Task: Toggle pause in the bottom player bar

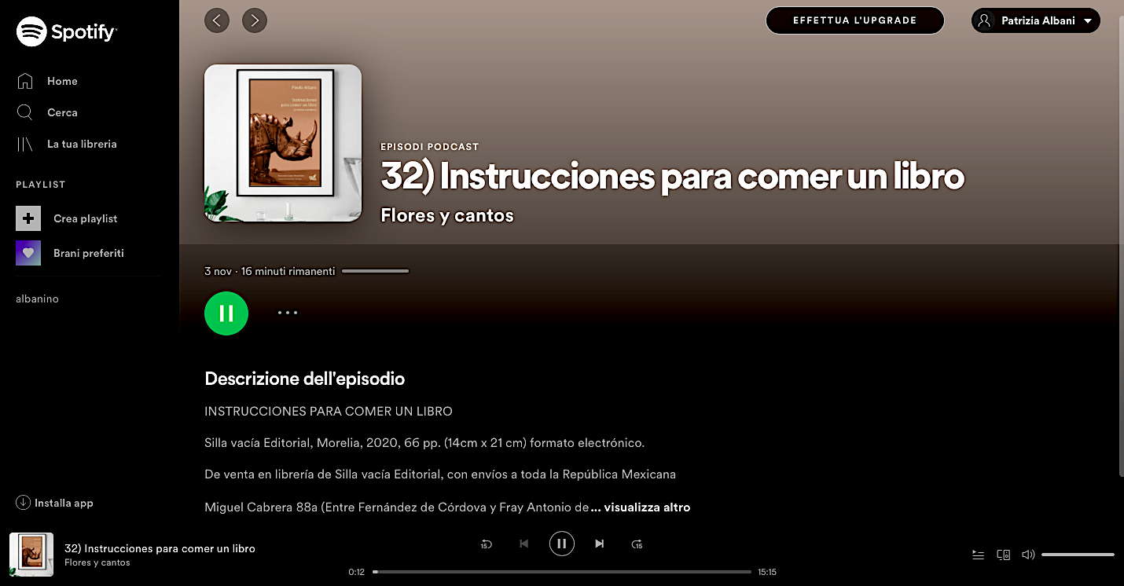Action: 561,544
